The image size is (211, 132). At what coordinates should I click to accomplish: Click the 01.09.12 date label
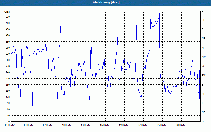pyautogui.click(x=10, y=125)
